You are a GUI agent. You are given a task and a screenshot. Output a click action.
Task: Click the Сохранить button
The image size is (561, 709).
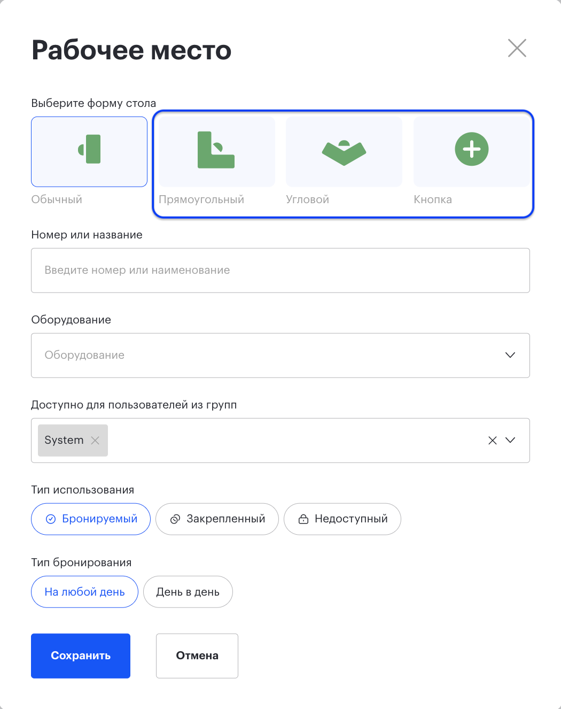(81, 656)
